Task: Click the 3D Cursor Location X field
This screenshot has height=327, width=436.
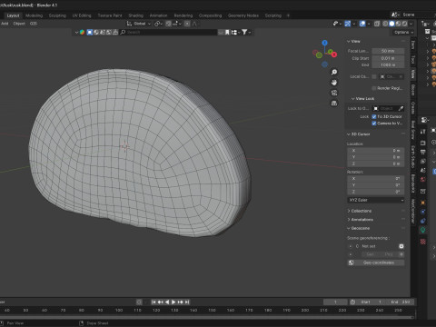Action: tap(375, 151)
